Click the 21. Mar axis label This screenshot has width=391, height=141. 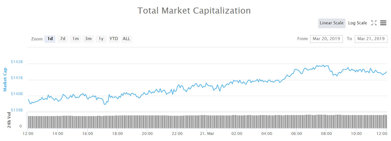207,133
